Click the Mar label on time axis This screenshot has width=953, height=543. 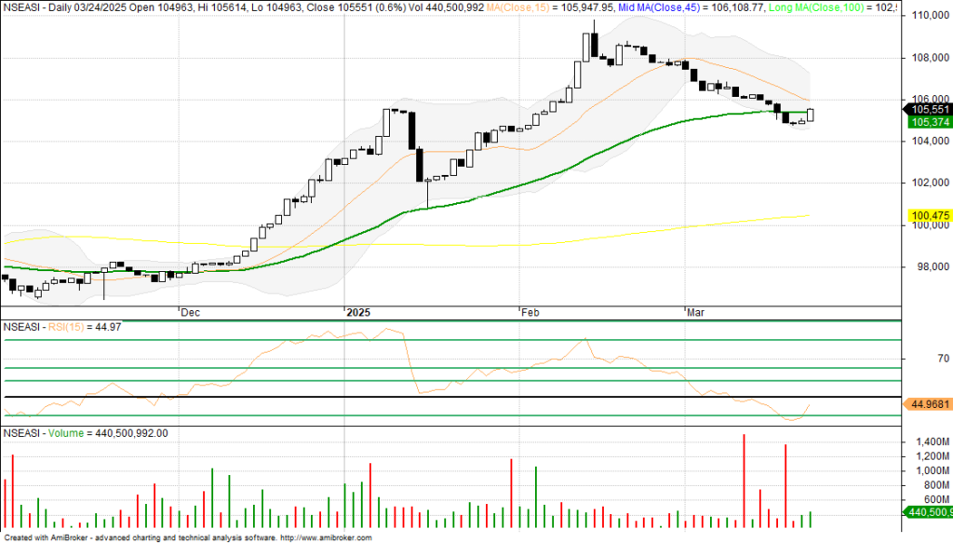[x=694, y=314]
